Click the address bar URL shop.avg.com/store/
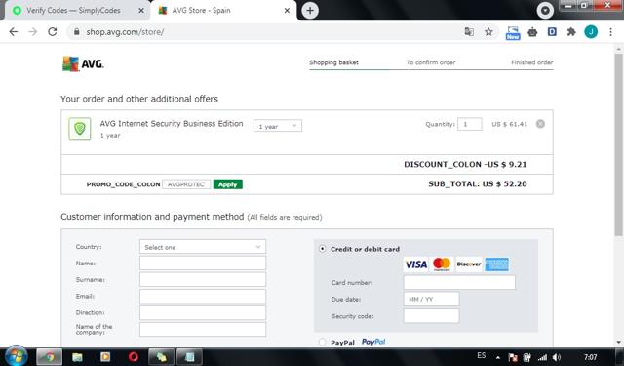The image size is (624, 366). [x=125, y=32]
